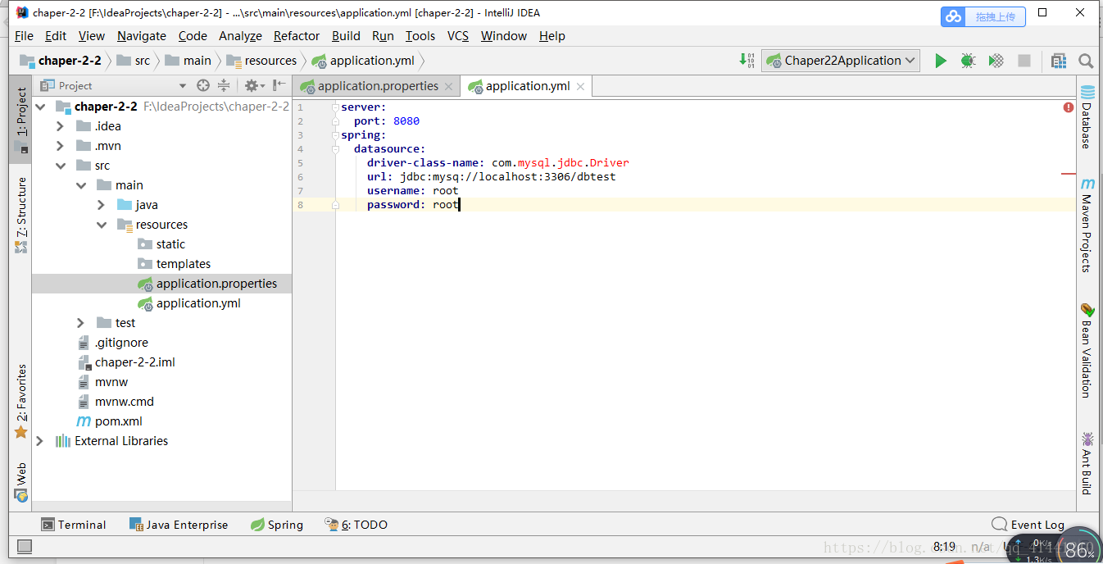
Task: Toggle the 7: Structure side tab
Action: tap(21, 215)
